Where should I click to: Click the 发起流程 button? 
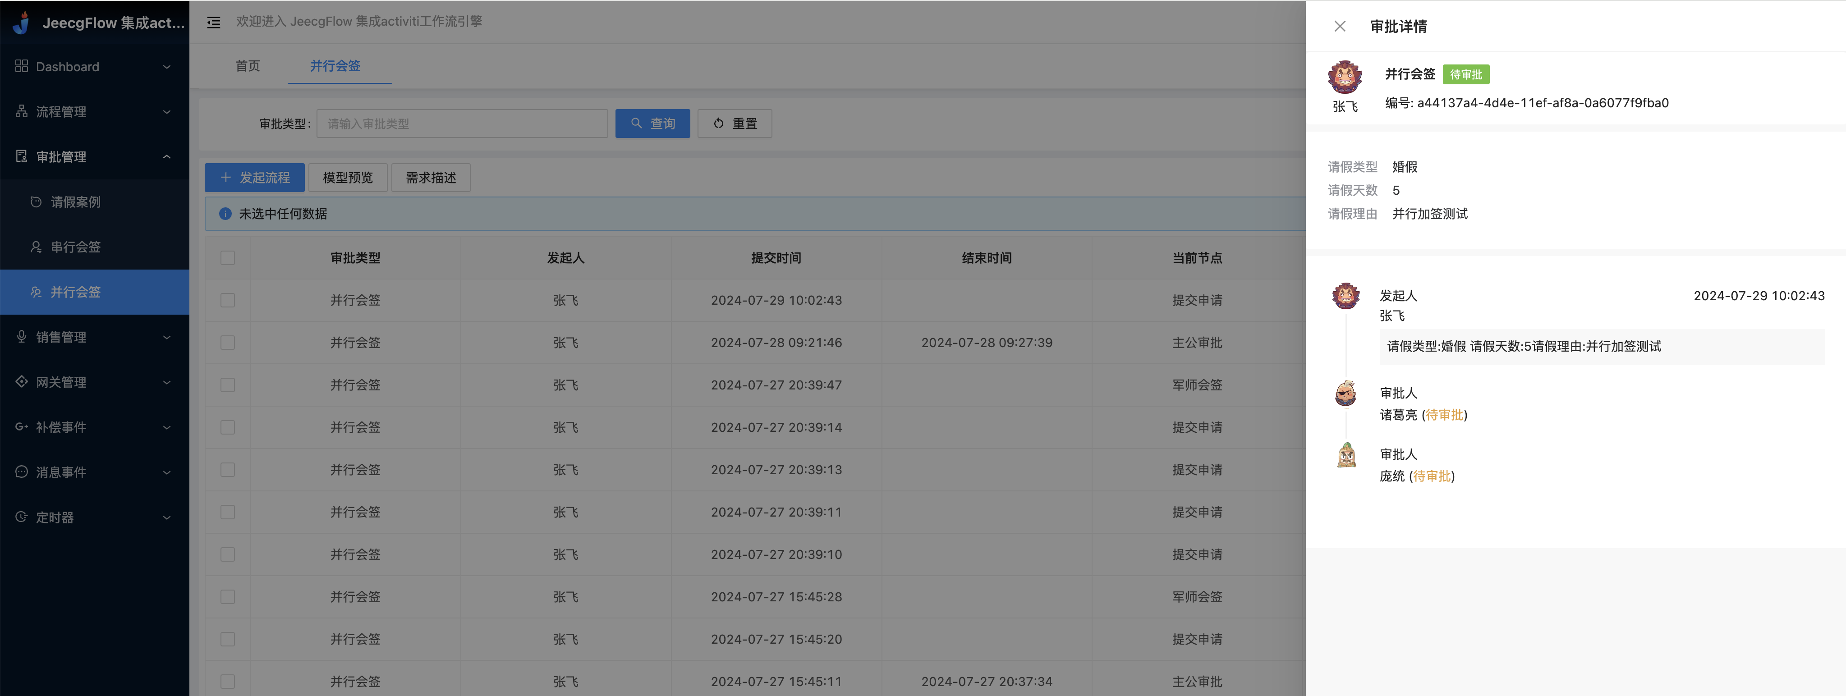point(254,178)
